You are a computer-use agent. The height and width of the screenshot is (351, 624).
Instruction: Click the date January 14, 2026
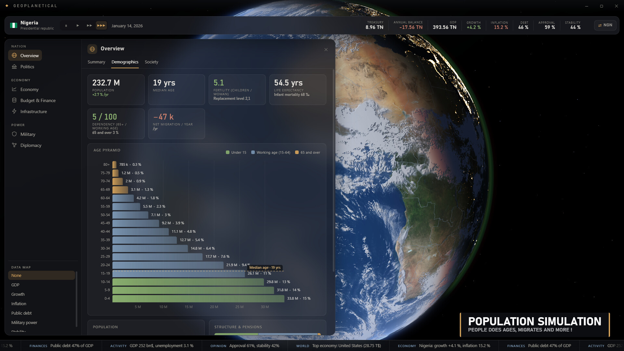[x=127, y=26]
